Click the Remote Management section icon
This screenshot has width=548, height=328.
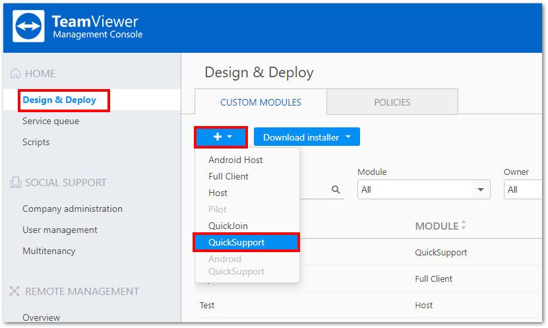(16, 292)
